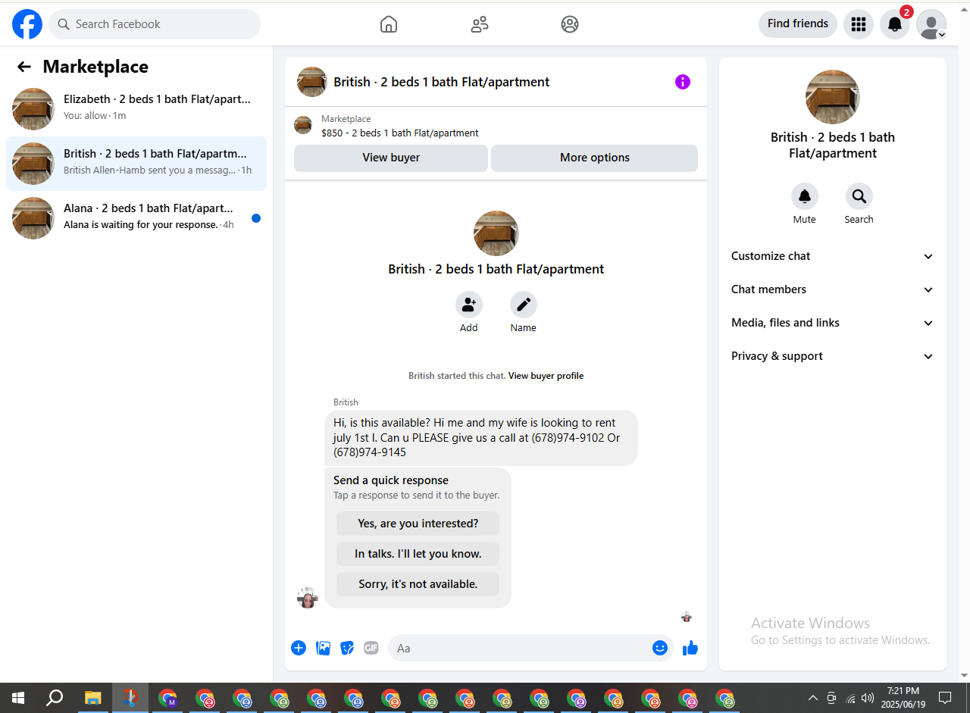Send quick response "Sorry, it's not available."
This screenshot has width=970, height=713.
418,584
